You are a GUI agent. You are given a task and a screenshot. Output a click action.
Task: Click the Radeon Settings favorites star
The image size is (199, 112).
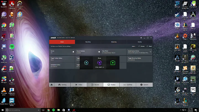click(141, 38)
